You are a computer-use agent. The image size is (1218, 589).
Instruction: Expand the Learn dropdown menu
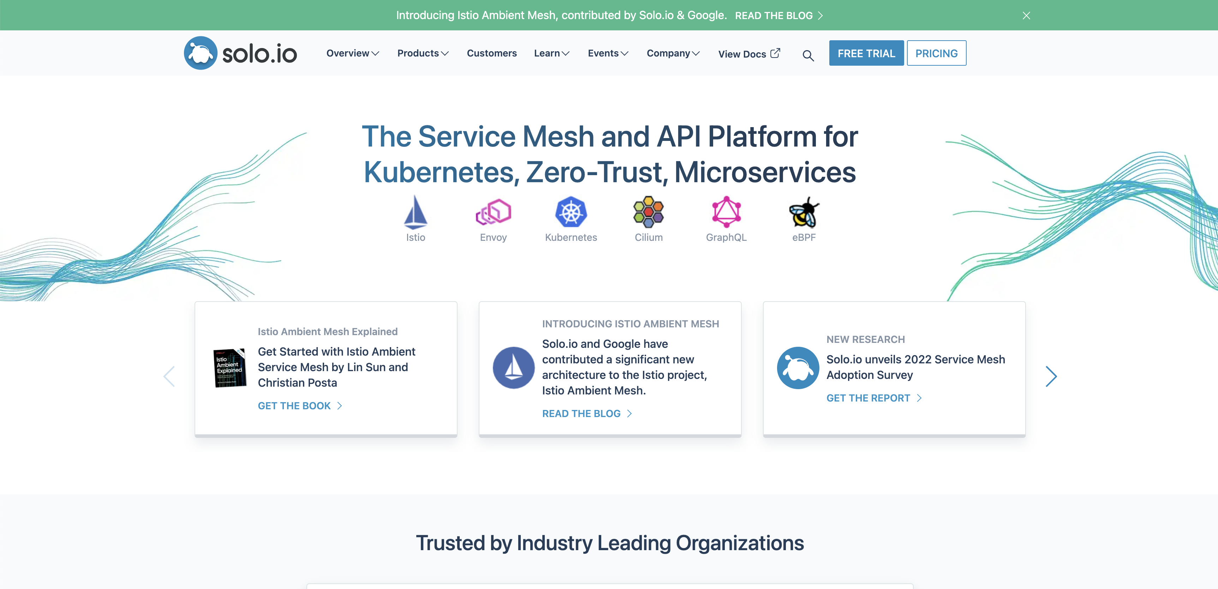click(x=551, y=53)
